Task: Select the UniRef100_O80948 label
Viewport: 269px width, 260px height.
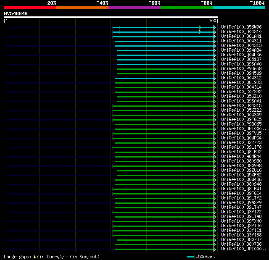Action: click(241, 184)
